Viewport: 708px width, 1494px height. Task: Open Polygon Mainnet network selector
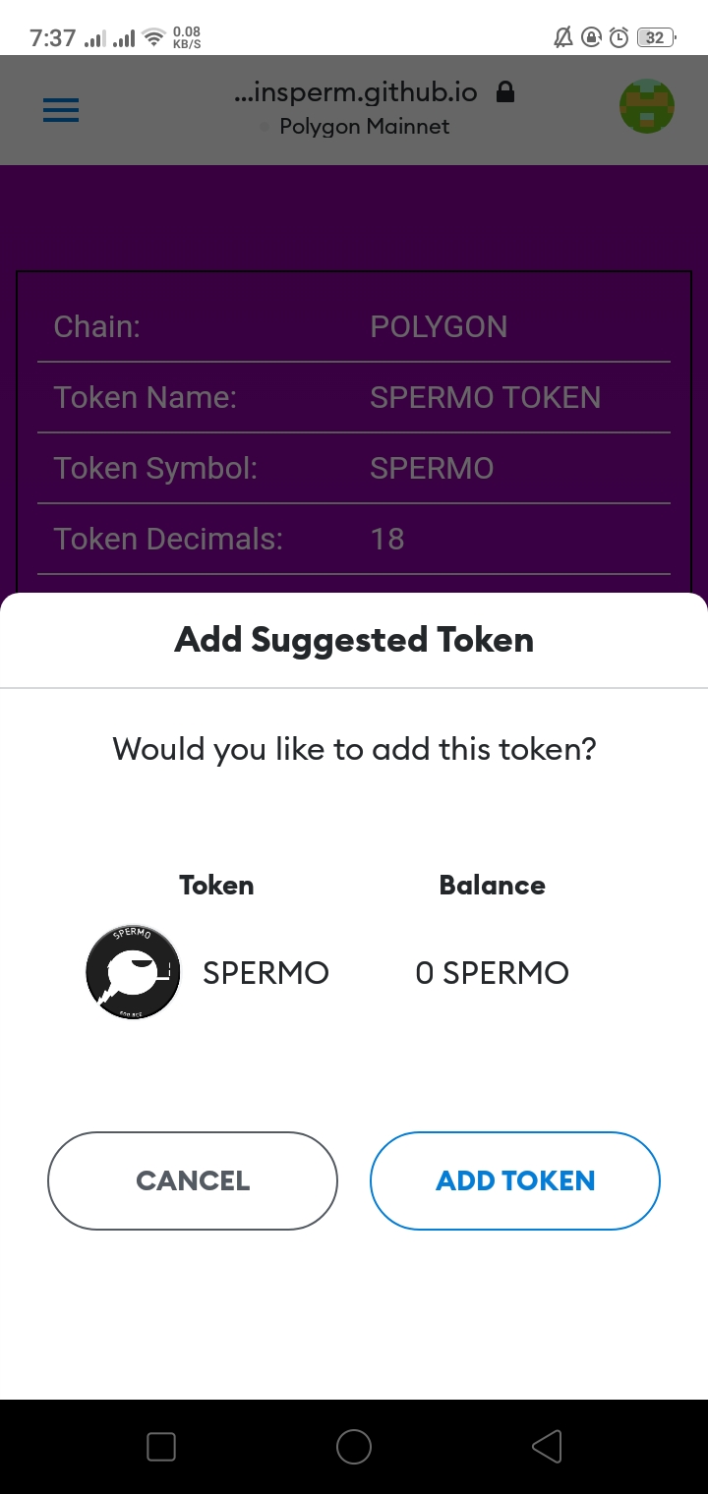[x=364, y=127]
